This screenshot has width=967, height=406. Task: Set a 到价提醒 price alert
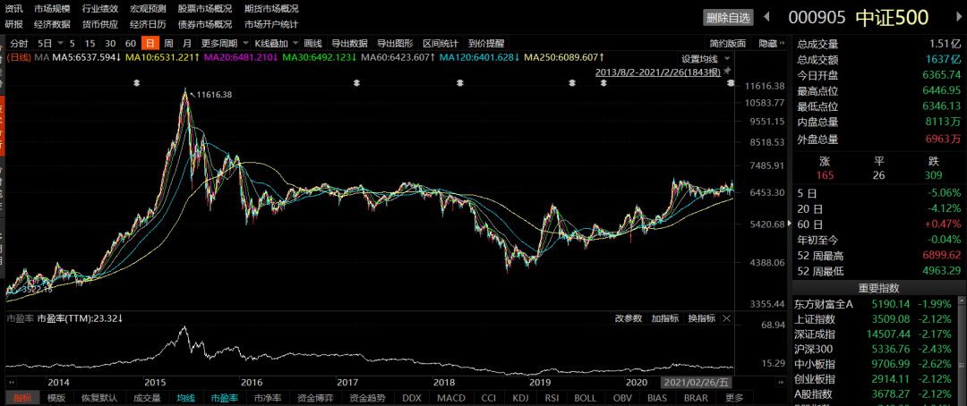486,43
